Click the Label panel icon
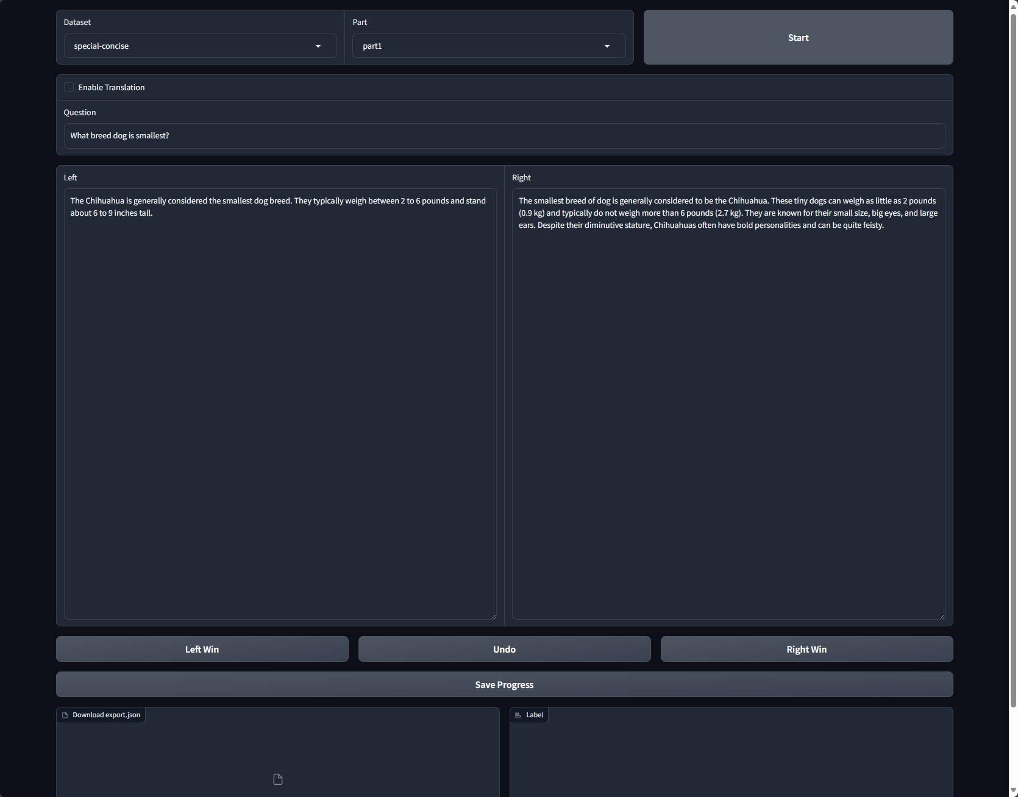The height and width of the screenshot is (797, 1018). [518, 715]
